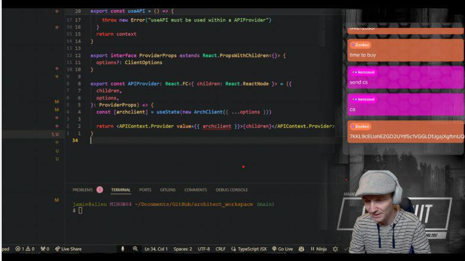Viewport: 465px width, 261px height.
Task: Switch to the Terminal tab
Action: point(121,190)
